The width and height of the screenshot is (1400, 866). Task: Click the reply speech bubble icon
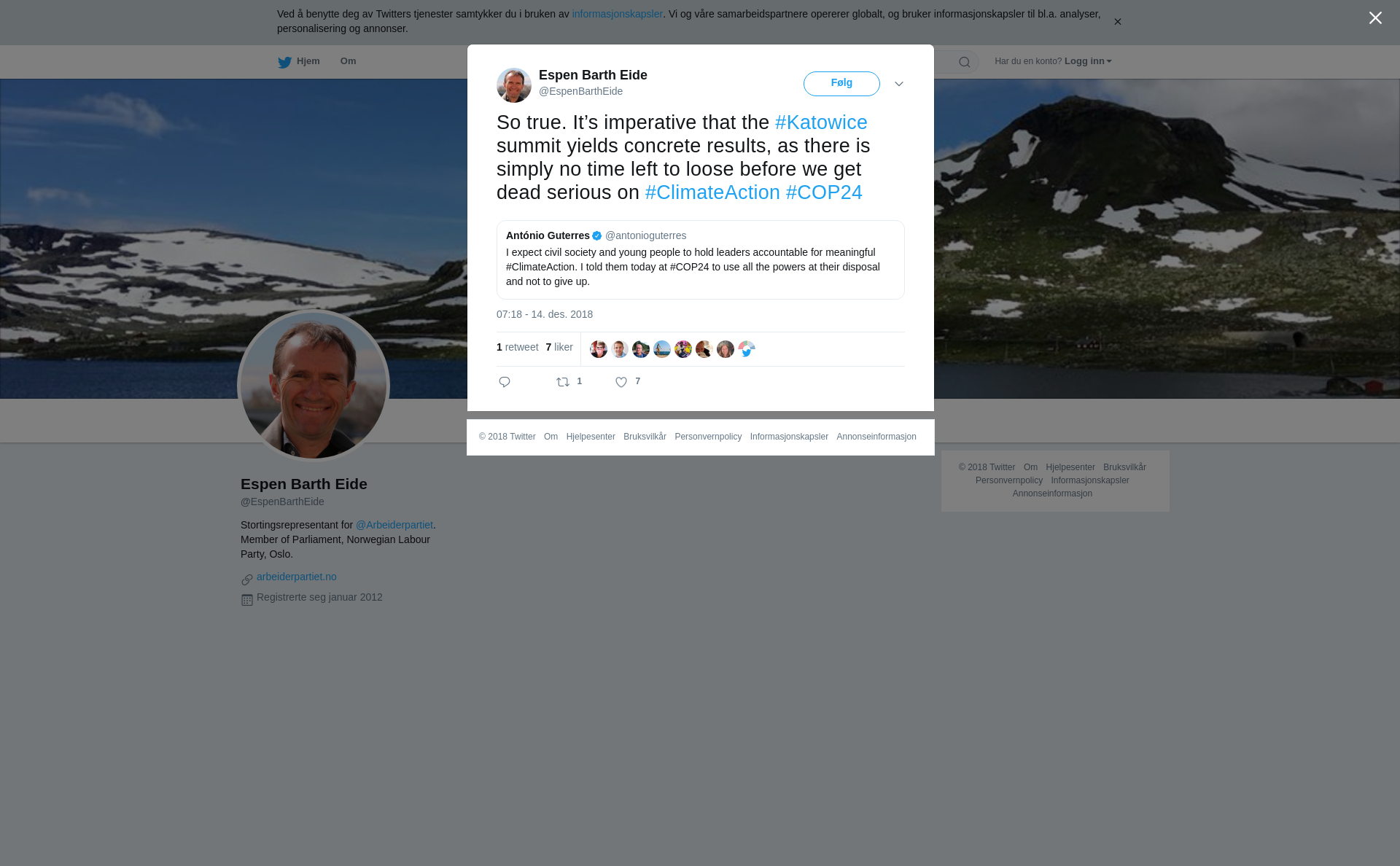click(x=505, y=382)
